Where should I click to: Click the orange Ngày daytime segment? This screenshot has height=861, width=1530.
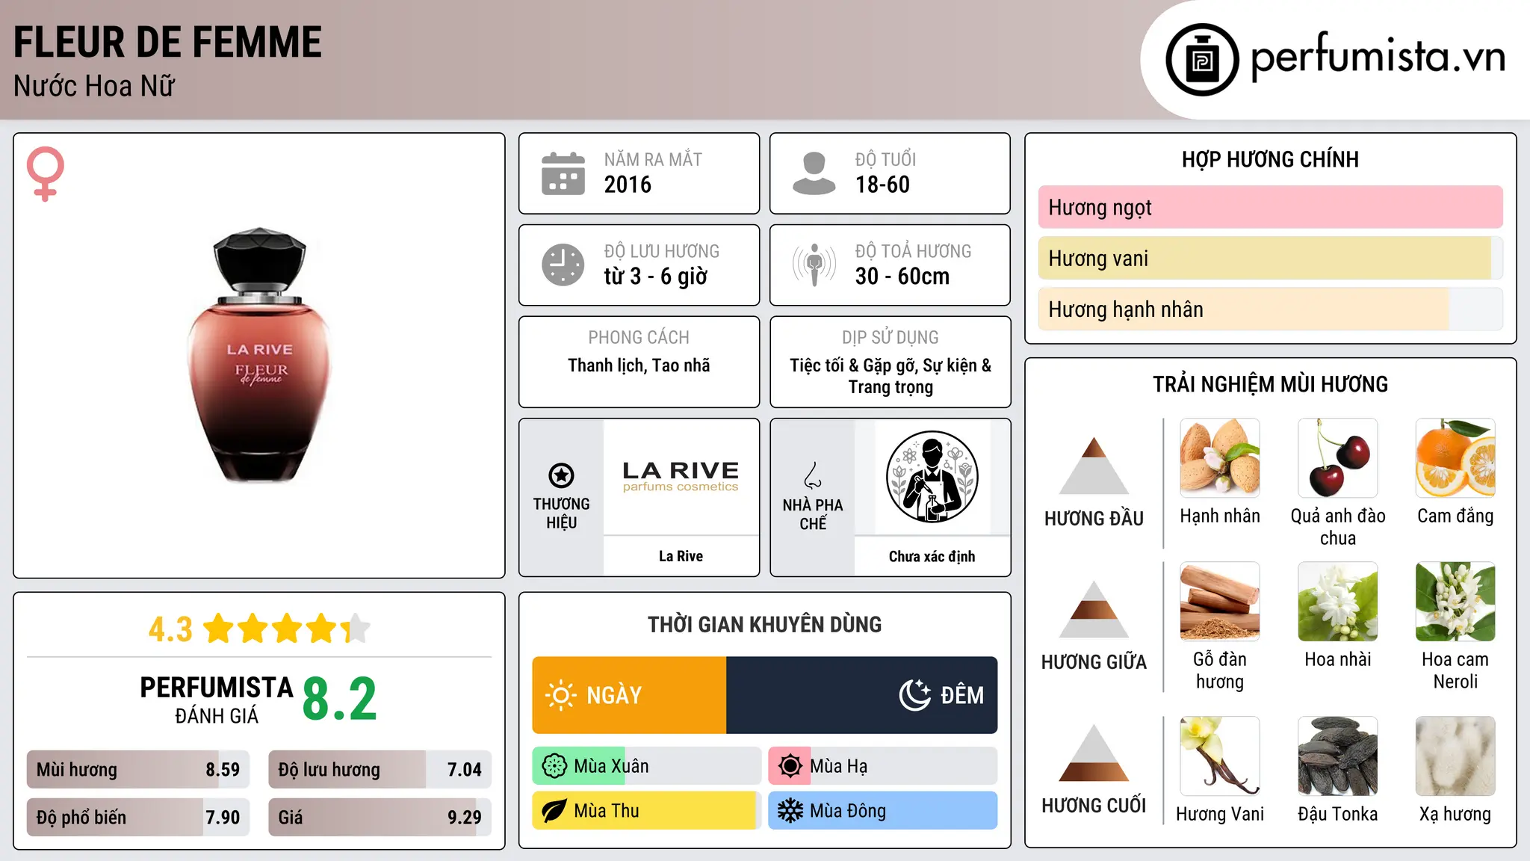coord(629,695)
